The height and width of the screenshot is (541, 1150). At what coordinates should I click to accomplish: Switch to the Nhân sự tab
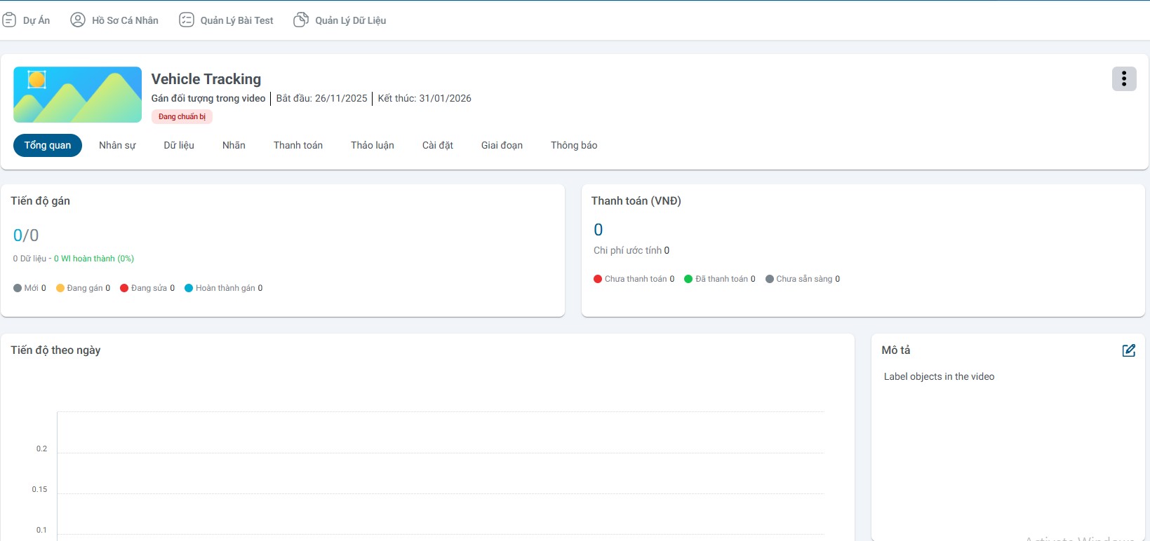coord(117,146)
